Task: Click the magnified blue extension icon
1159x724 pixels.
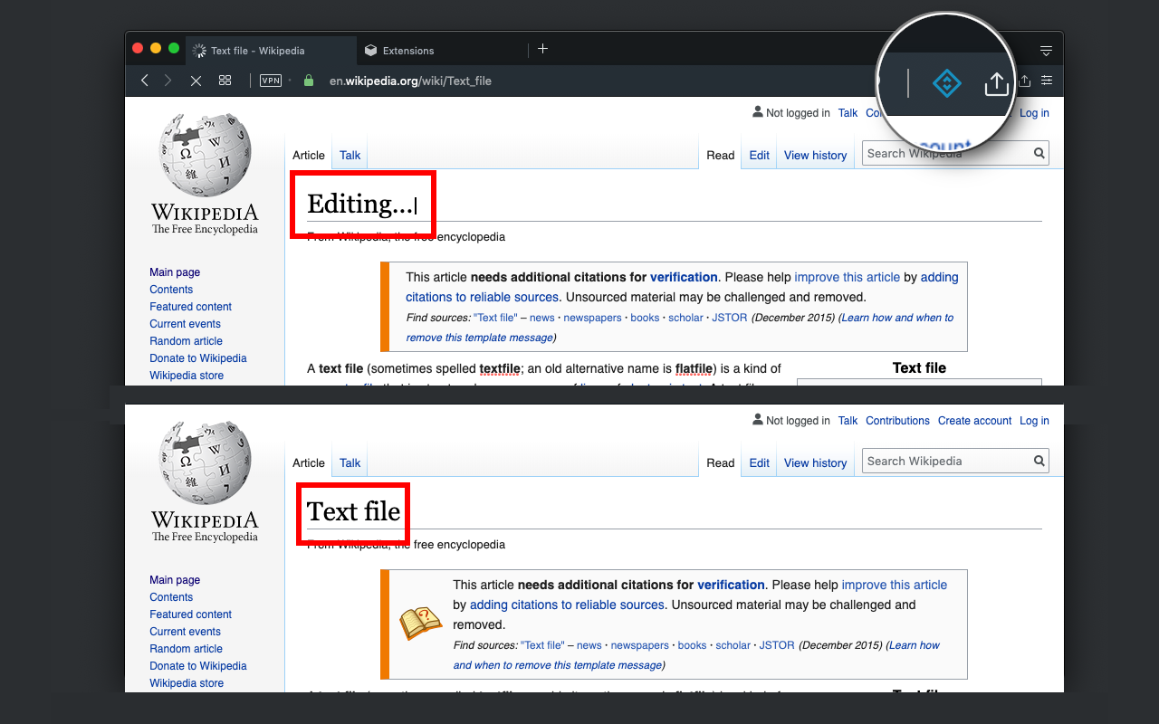Action: pos(946,82)
